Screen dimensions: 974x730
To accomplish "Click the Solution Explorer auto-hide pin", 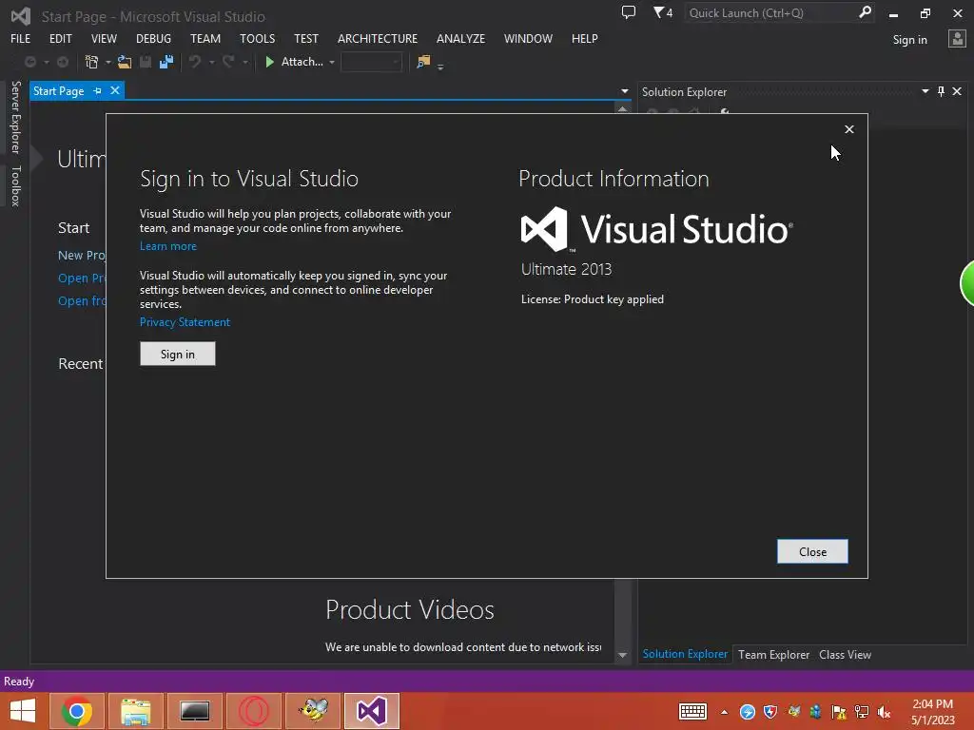I will [941, 91].
